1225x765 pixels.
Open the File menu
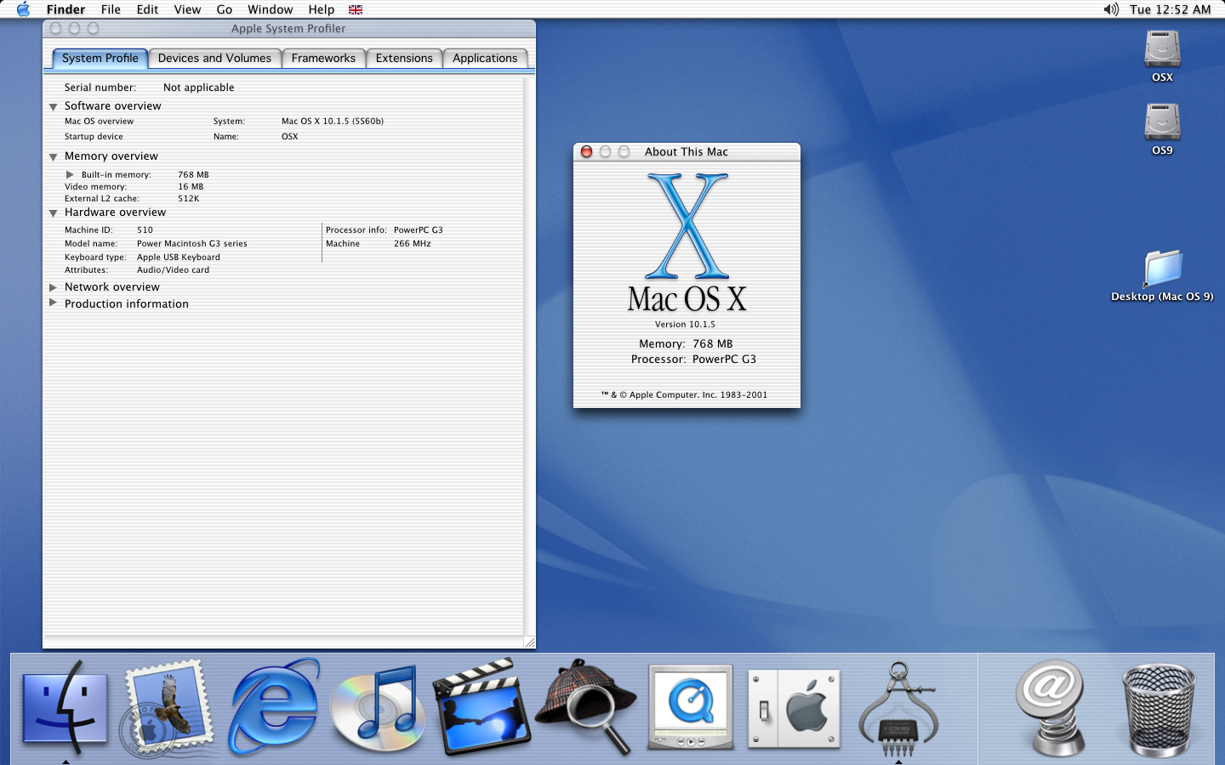coord(111,9)
